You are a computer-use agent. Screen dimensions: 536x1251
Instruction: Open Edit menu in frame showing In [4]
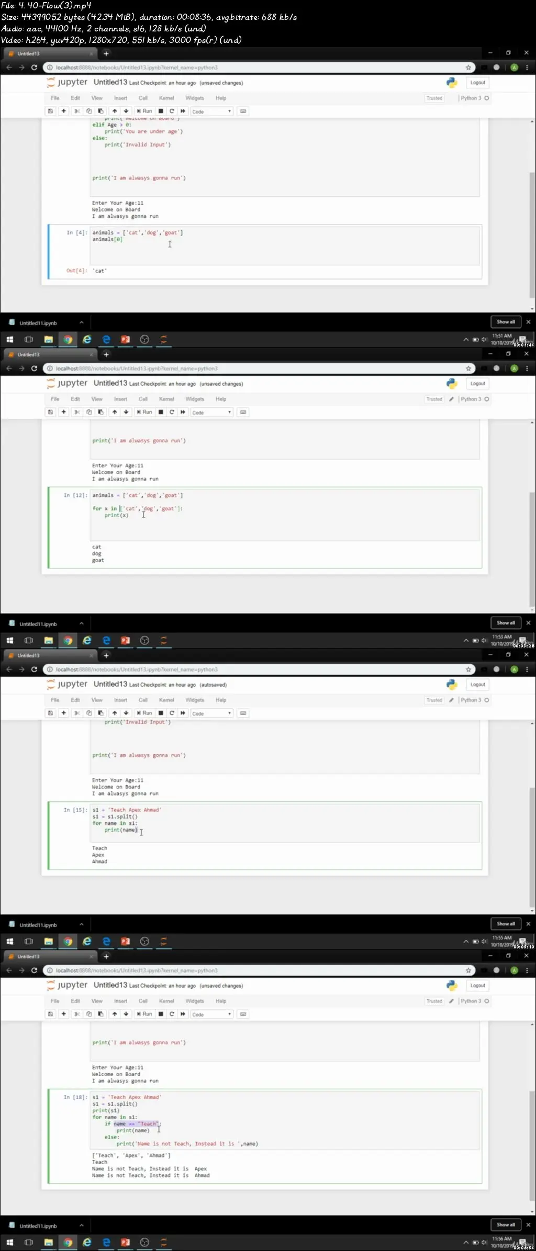pos(75,98)
